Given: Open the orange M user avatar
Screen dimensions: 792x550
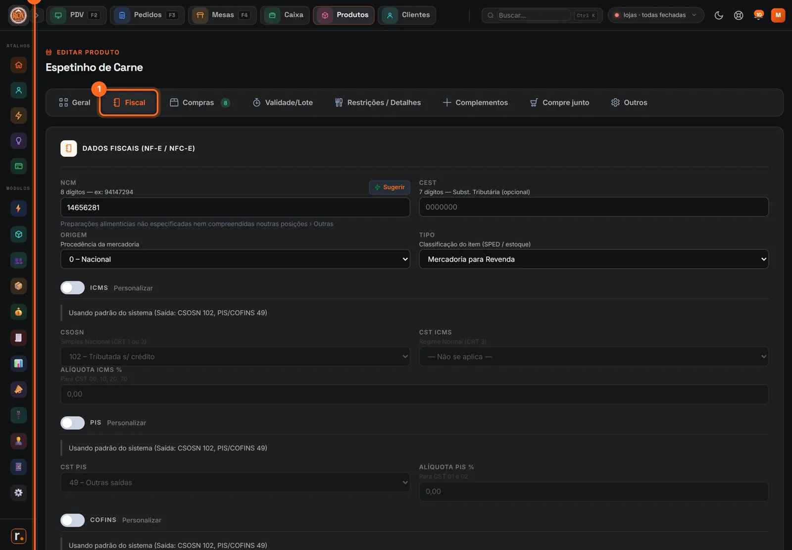Looking at the screenshot, I should [778, 15].
